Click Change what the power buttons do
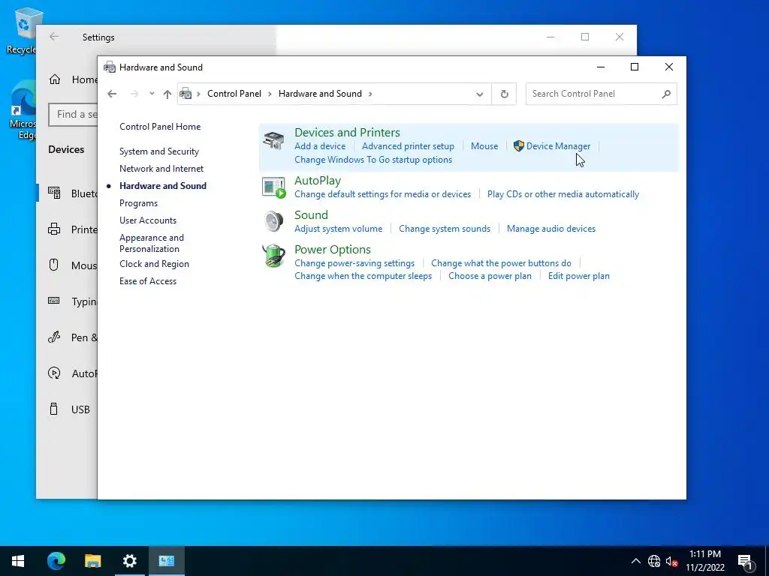Screen dimensions: 769x576 point(501,263)
